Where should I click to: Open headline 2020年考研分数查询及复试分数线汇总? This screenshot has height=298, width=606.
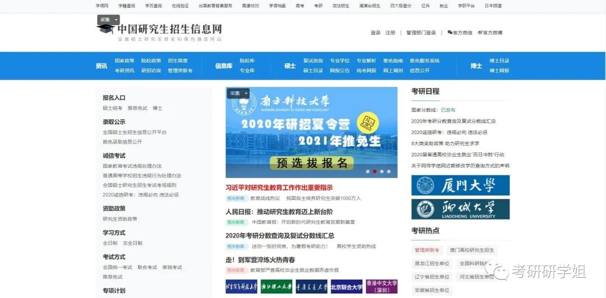(280, 236)
